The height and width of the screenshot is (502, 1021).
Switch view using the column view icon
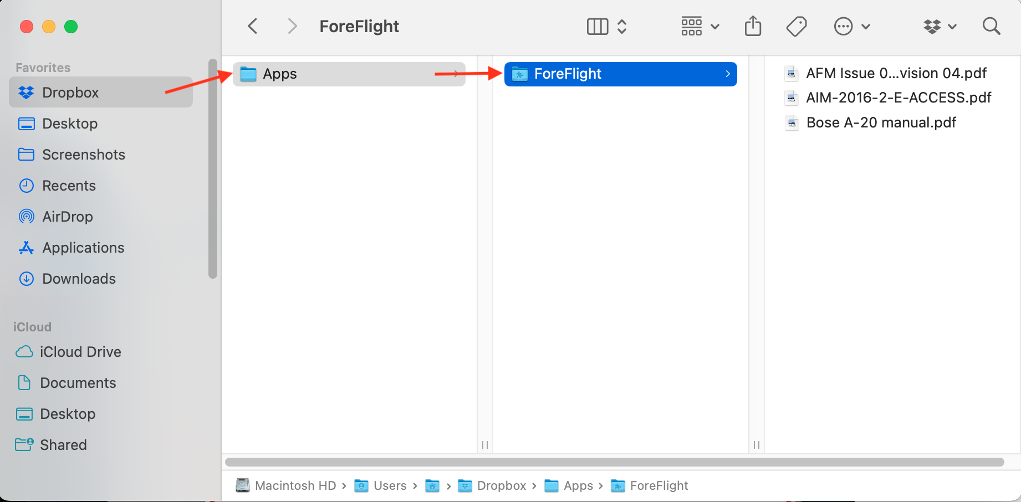[x=598, y=26]
